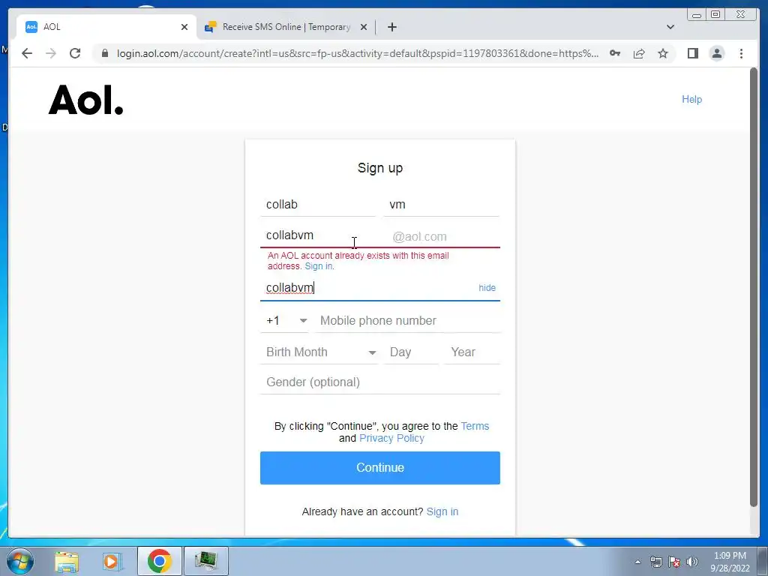Open the Chrome profile avatar

click(x=717, y=53)
